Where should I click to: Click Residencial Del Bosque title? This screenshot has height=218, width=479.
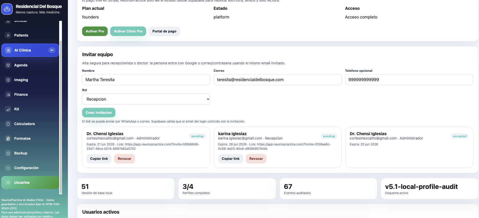[x=39, y=6]
